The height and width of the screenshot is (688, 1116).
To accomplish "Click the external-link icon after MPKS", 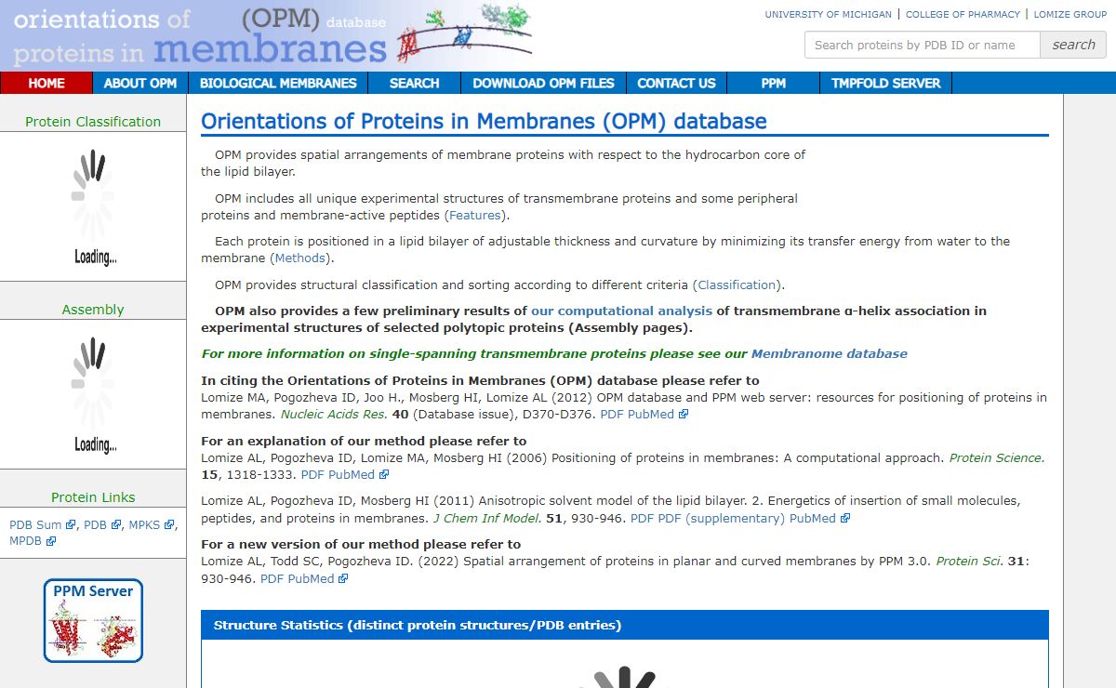I will pos(169,525).
